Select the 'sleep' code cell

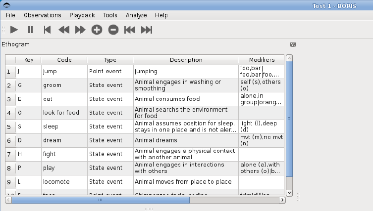click(64, 127)
